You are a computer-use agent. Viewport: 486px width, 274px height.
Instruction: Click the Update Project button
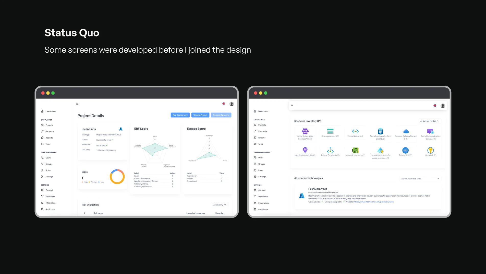pyautogui.click(x=200, y=115)
